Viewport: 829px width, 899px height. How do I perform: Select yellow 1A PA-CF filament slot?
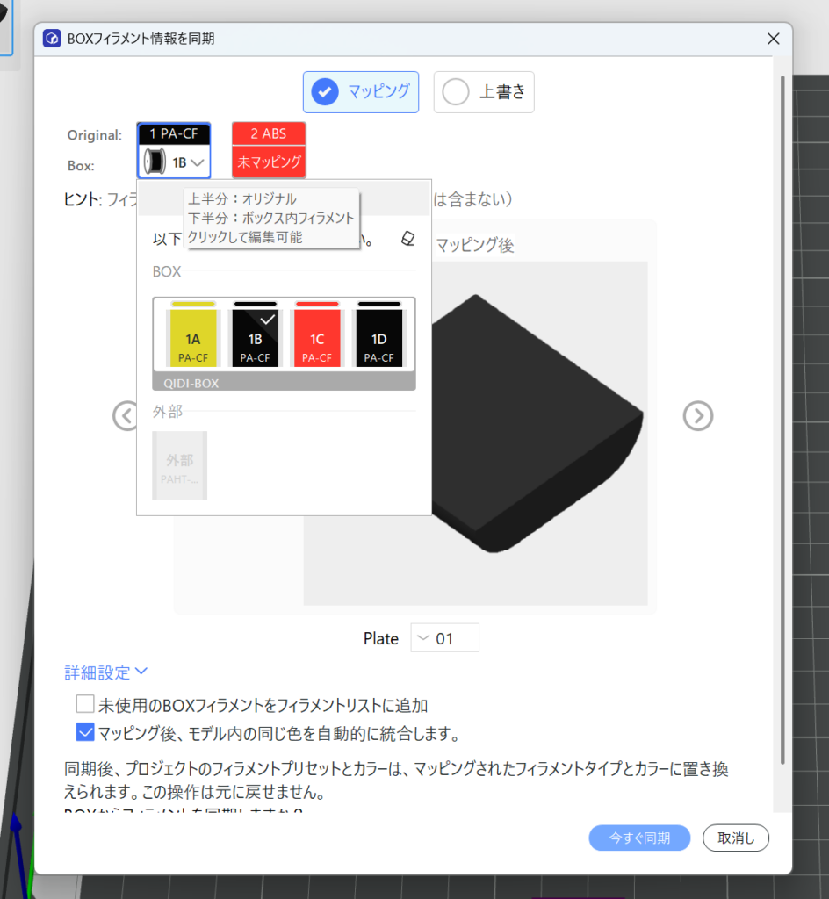click(192, 338)
